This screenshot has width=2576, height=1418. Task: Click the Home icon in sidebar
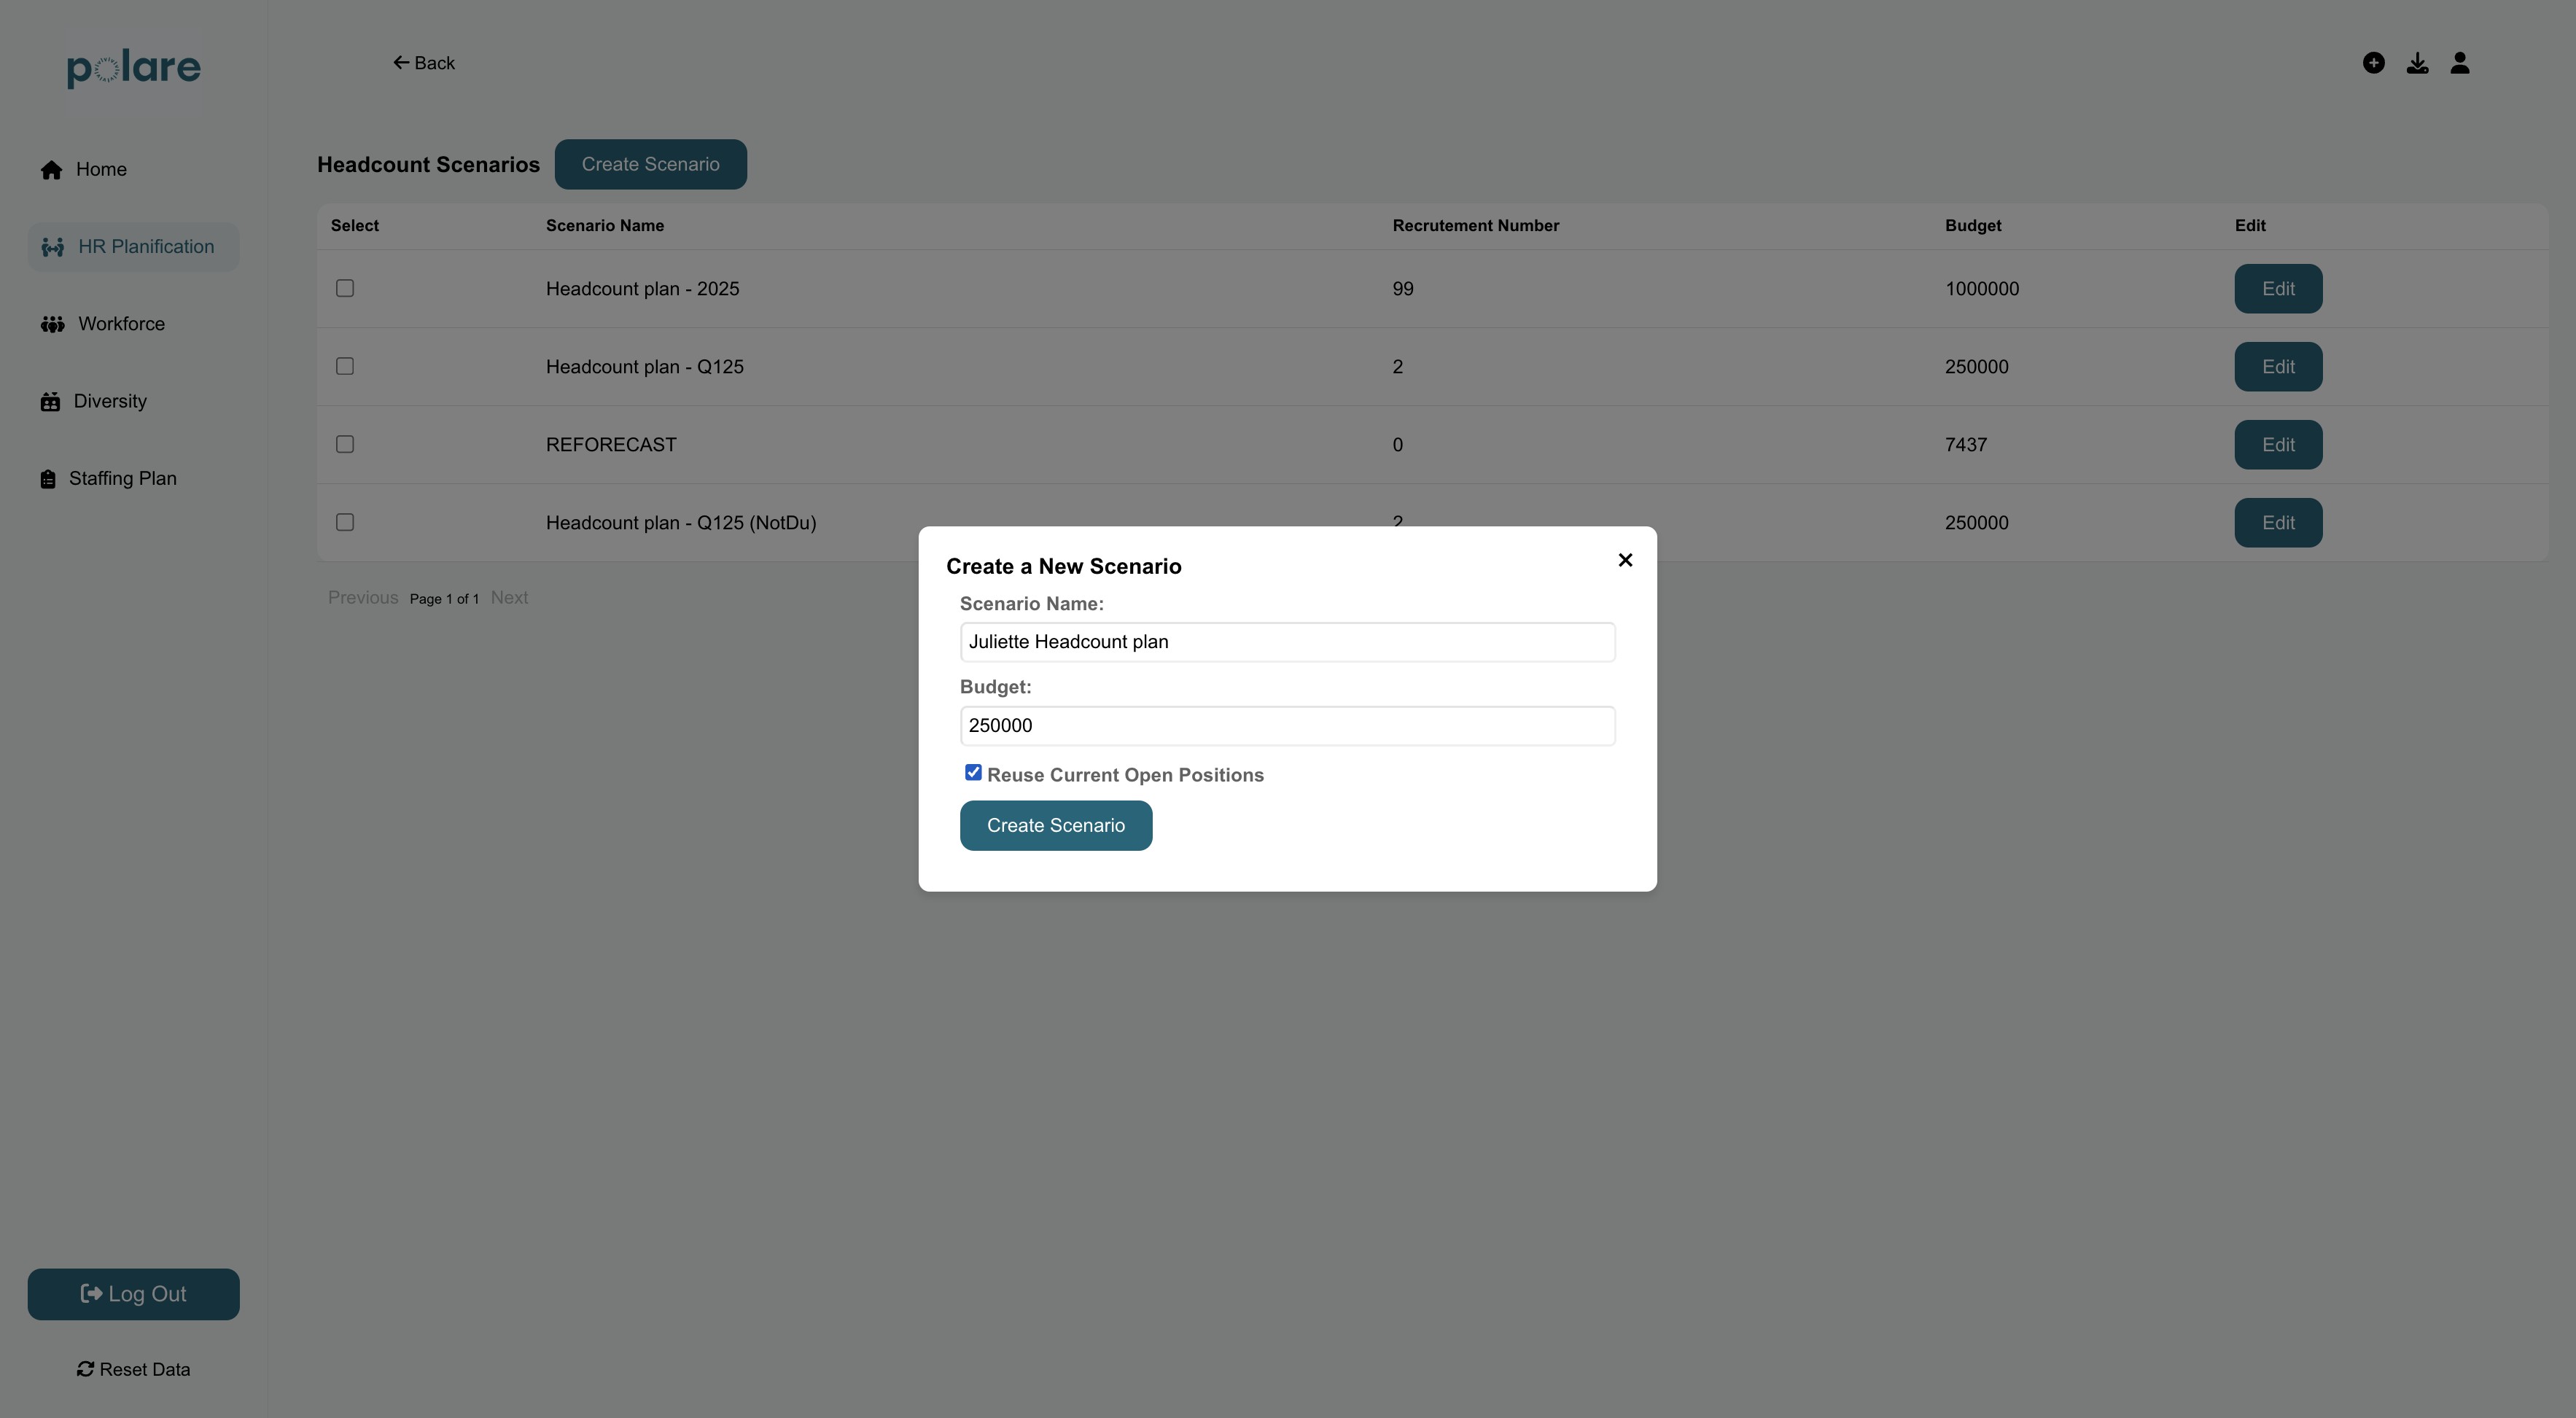(x=52, y=170)
